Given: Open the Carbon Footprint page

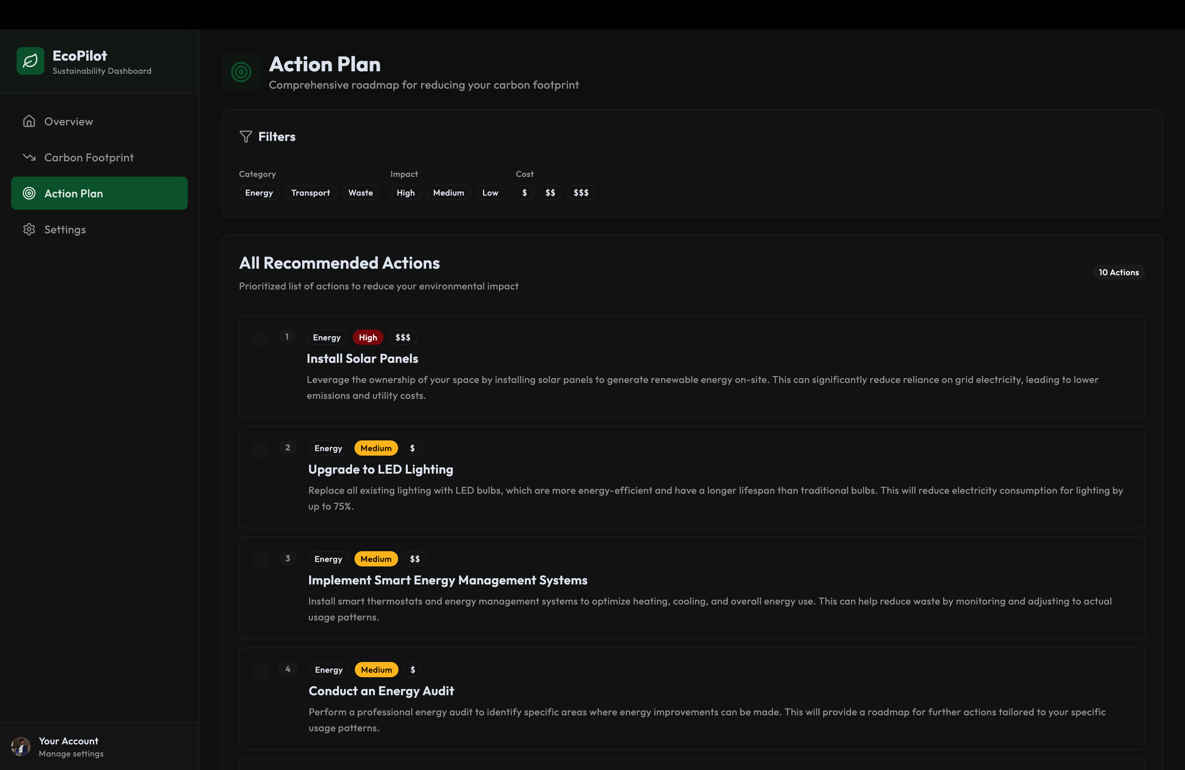Looking at the screenshot, I should [x=89, y=157].
